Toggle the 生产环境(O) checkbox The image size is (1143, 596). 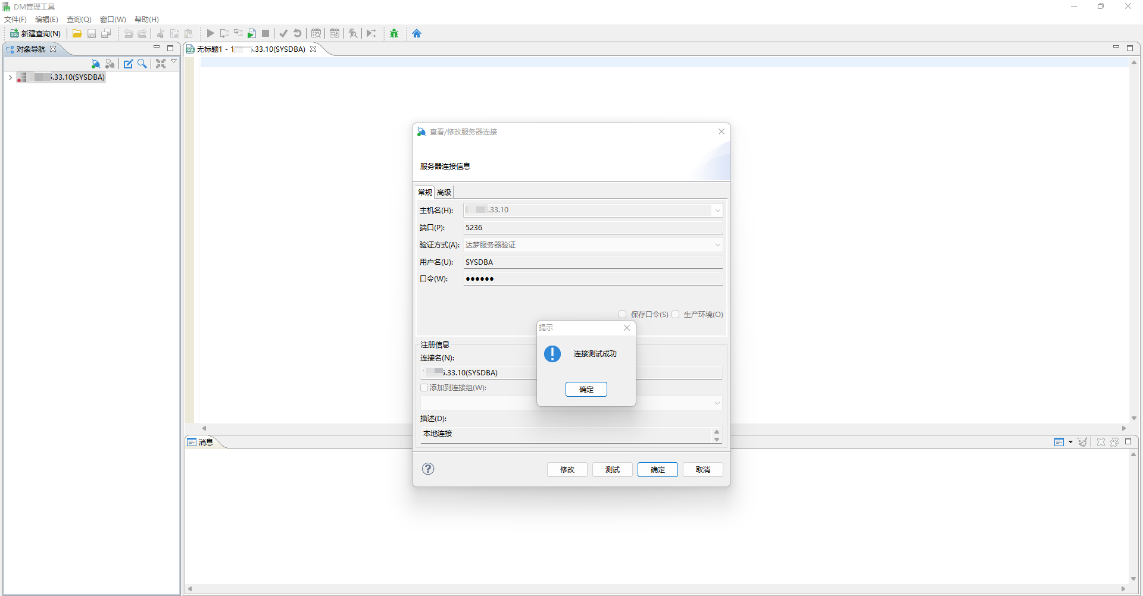pos(675,314)
